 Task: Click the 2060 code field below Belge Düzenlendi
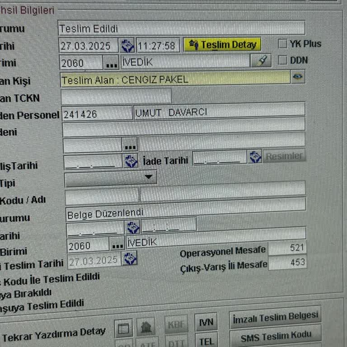pos(88,245)
